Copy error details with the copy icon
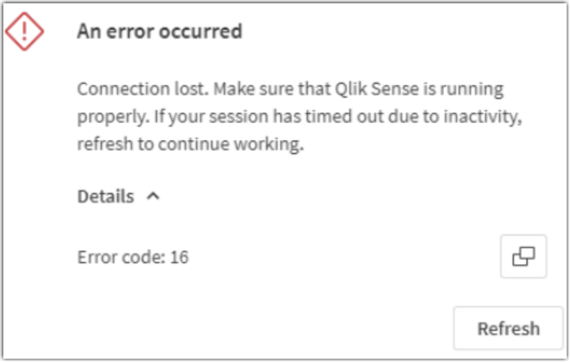Image resolution: width=570 pixels, height=362 pixels. click(523, 256)
